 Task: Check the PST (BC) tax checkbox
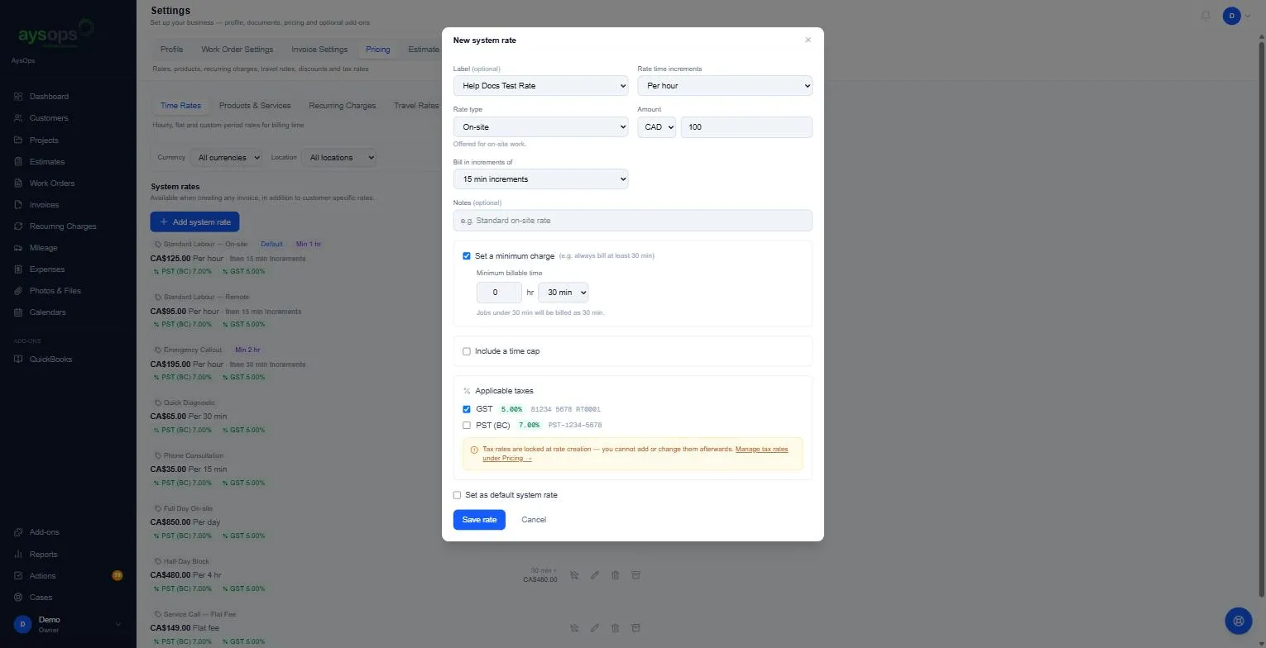(x=467, y=426)
